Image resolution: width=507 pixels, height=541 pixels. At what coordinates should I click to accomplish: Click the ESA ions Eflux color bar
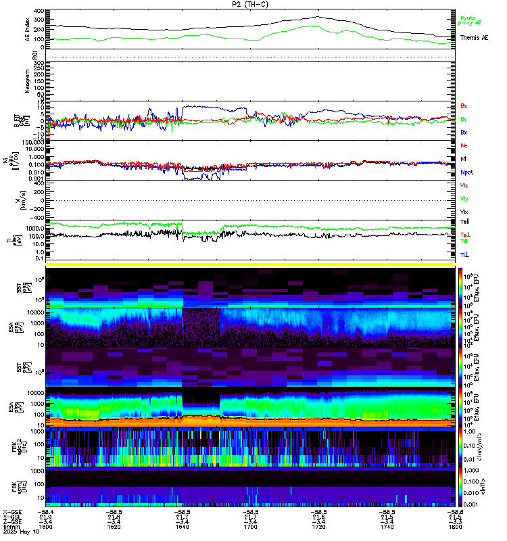460,328
